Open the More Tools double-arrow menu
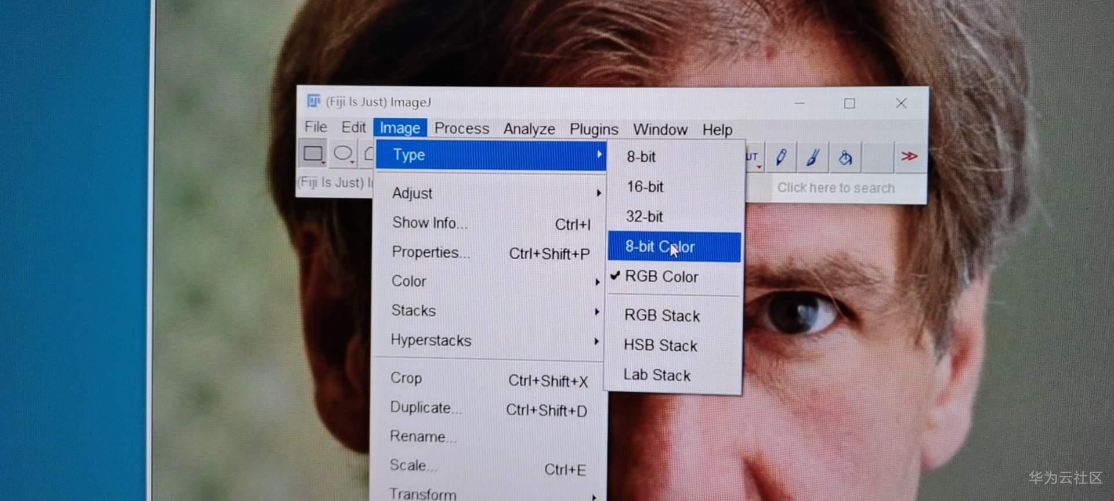The width and height of the screenshot is (1114, 501). click(909, 157)
